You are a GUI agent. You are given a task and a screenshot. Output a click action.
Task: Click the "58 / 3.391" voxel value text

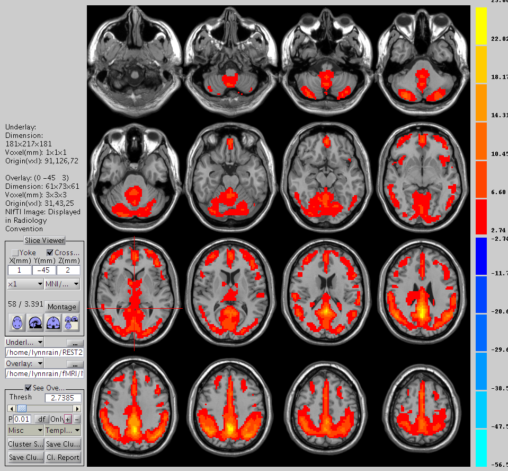[25, 304]
